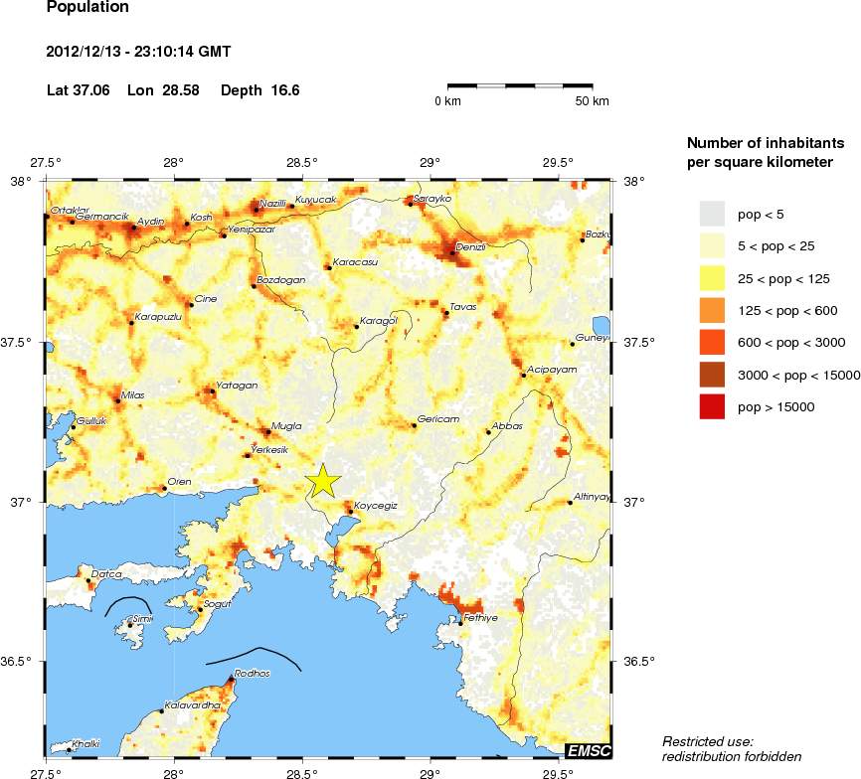Screen dimensions: 861x779
Task: Click the 50 km scale bar
Action: click(x=520, y=86)
